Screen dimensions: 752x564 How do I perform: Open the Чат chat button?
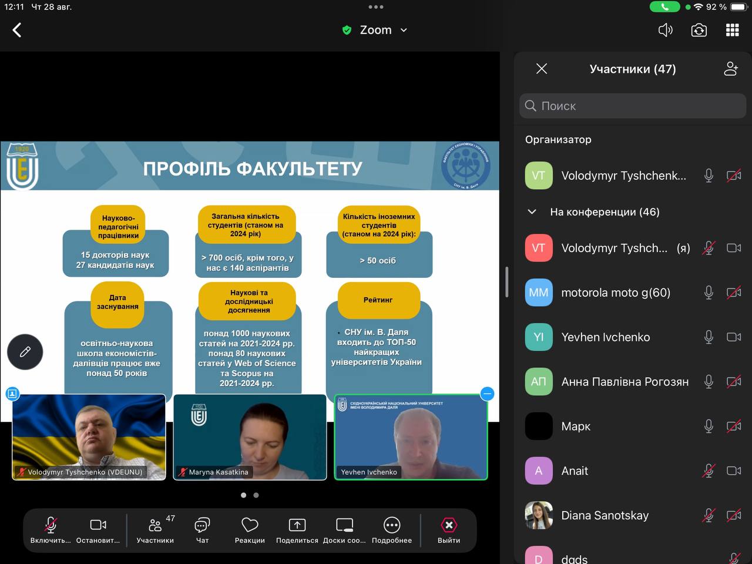point(202,530)
